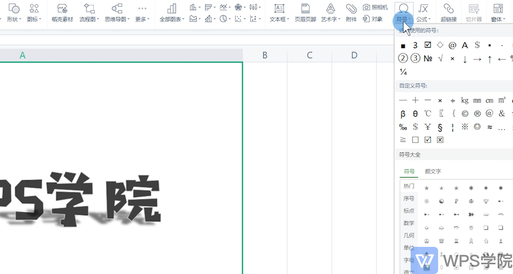Image resolution: width=513 pixels, height=274 pixels.
Task: Insert the © copyright custom symbol
Action: (464, 114)
